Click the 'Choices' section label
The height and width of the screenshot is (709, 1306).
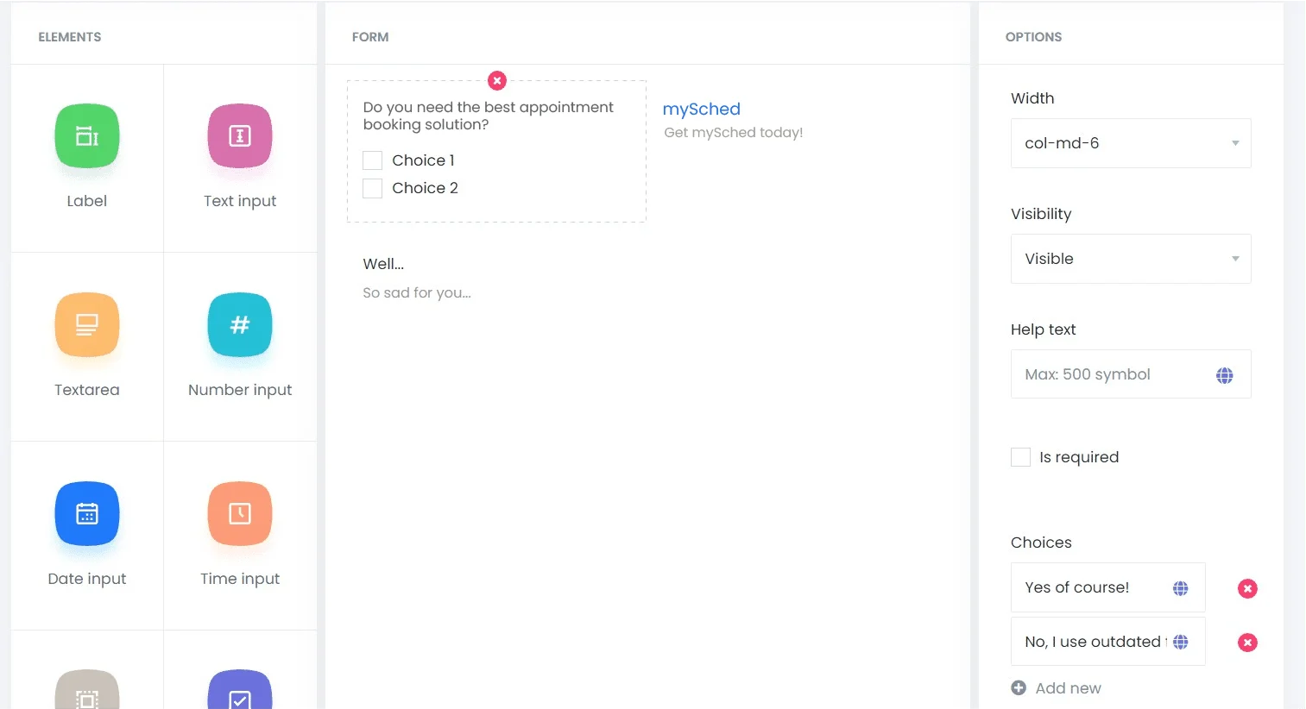pos(1041,543)
